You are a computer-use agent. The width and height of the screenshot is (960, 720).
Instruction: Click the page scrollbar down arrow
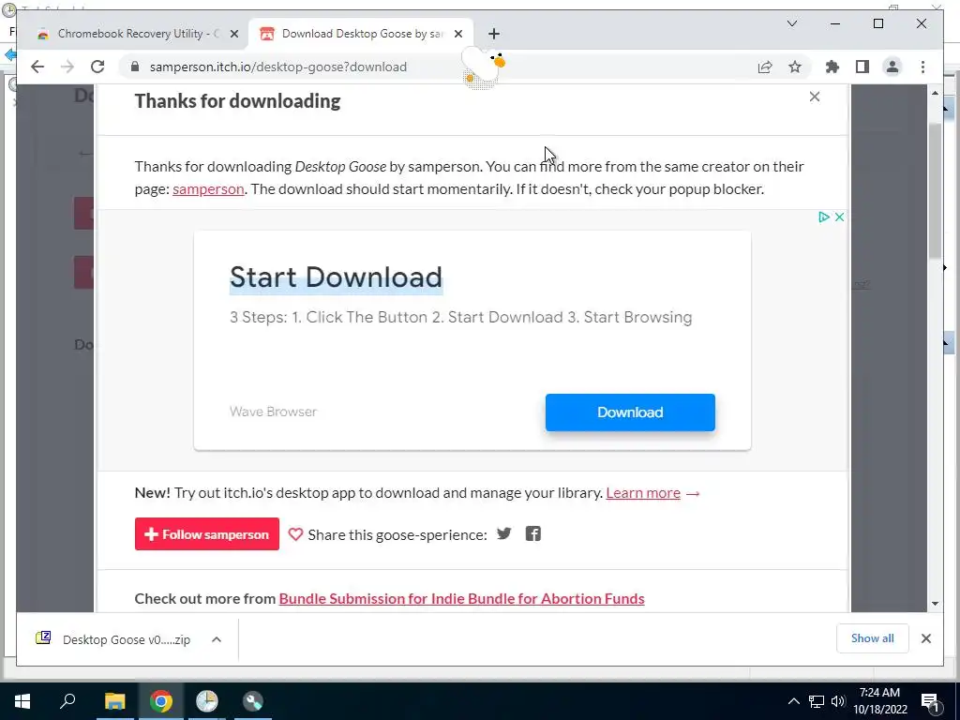tap(935, 604)
